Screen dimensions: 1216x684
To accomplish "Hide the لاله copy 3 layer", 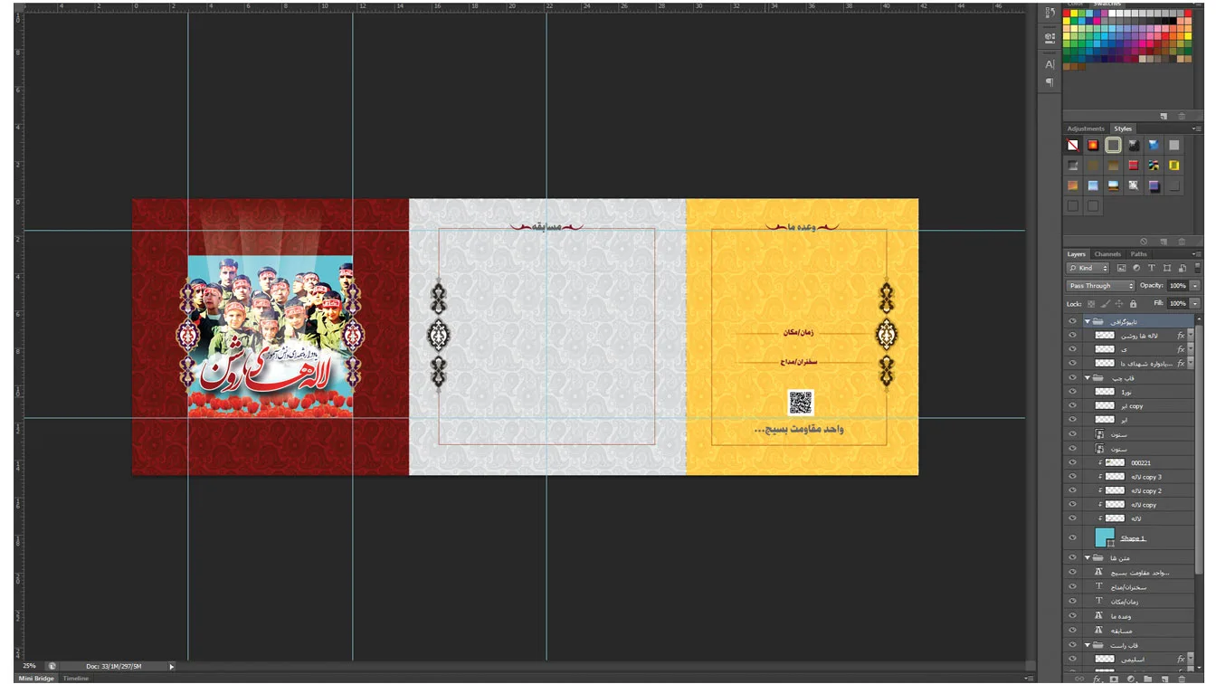I will pyautogui.click(x=1072, y=477).
